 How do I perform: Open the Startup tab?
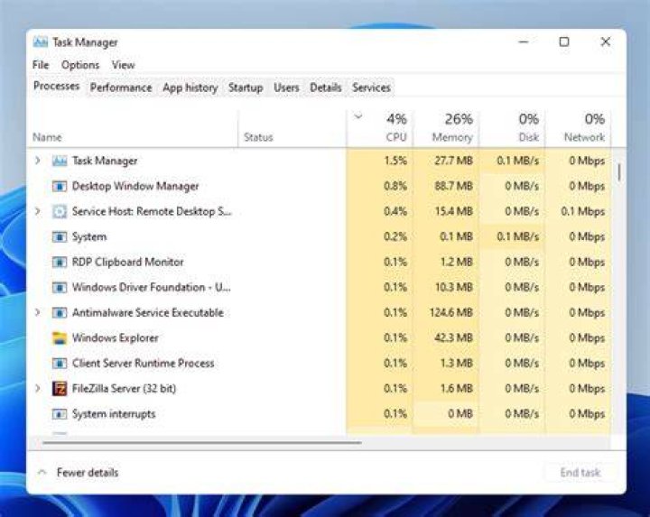click(246, 88)
